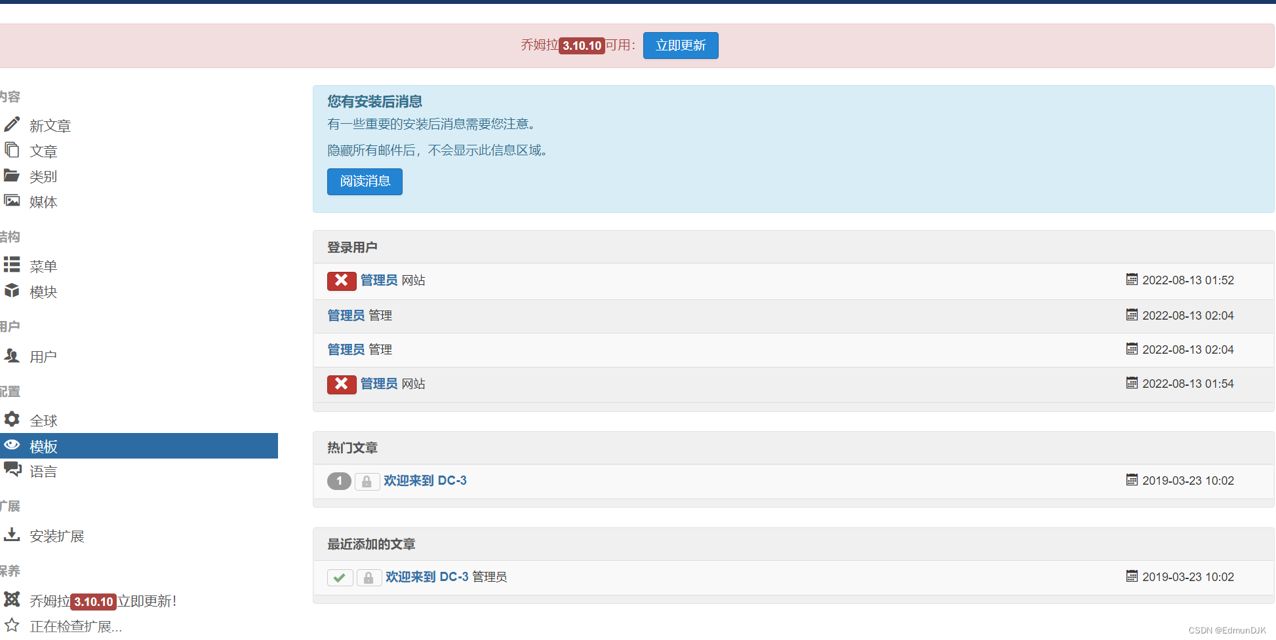The width and height of the screenshot is (1276, 640).
Task: Click the hit count badge showing 1
Action: click(339, 481)
